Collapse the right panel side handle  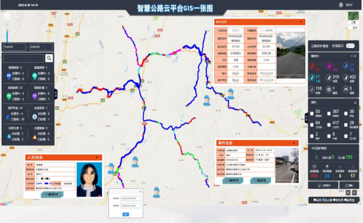(306, 118)
